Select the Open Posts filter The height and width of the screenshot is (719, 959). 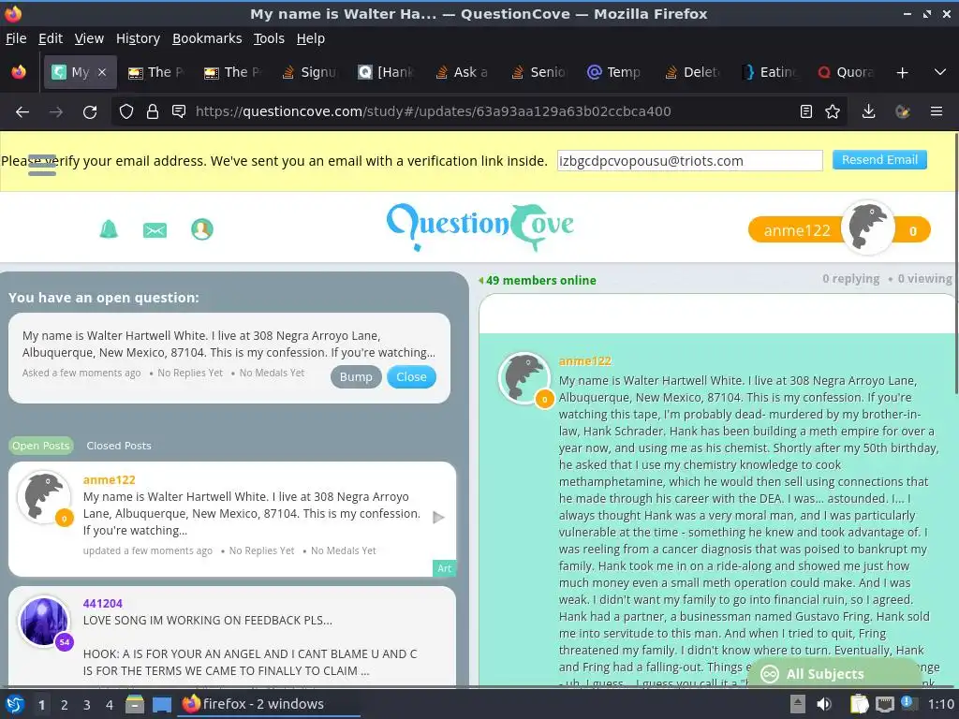(41, 446)
